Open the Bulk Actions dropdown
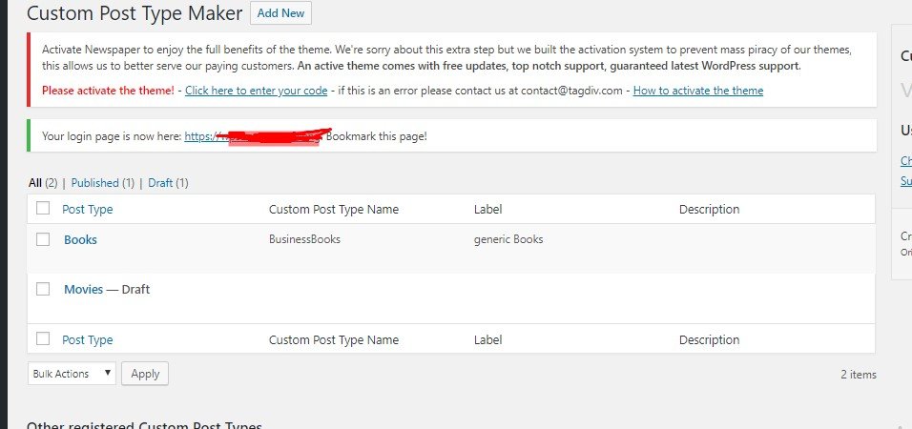The image size is (912, 429). (x=72, y=374)
